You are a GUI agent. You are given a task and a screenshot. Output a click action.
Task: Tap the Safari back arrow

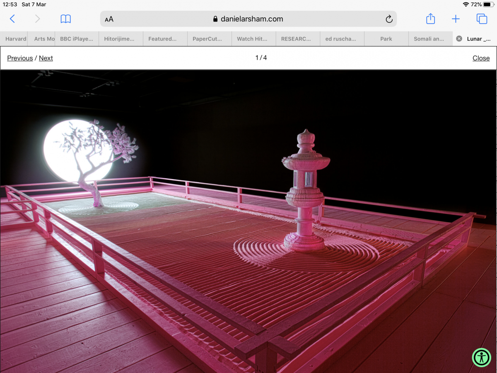[12, 19]
